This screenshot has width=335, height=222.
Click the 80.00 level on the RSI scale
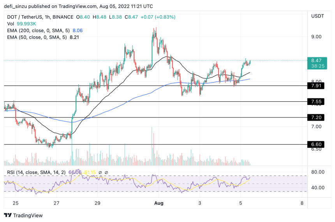pos(318,172)
